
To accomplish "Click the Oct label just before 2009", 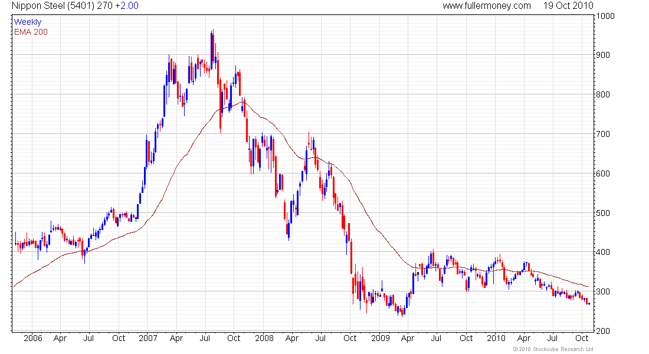I will point(350,338).
